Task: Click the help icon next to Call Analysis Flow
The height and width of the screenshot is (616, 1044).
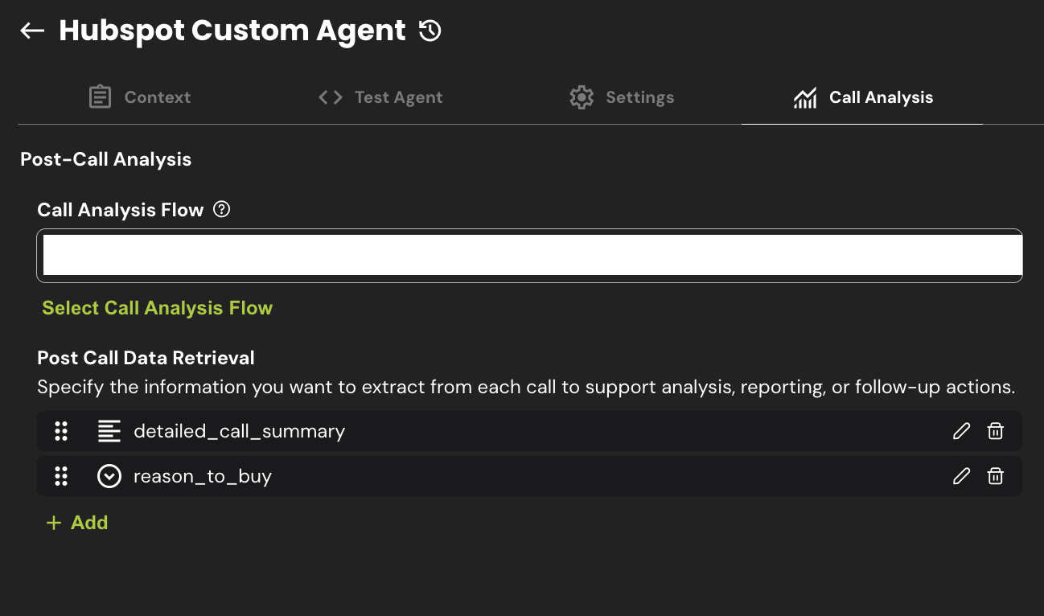Action: pos(222,210)
